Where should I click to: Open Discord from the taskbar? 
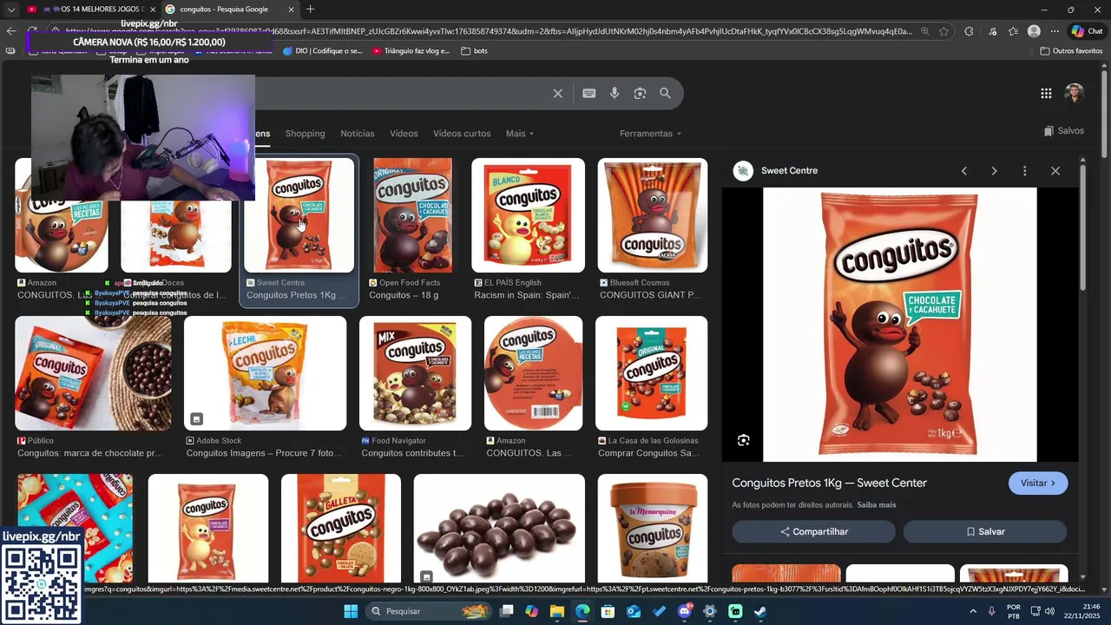[x=685, y=611]
